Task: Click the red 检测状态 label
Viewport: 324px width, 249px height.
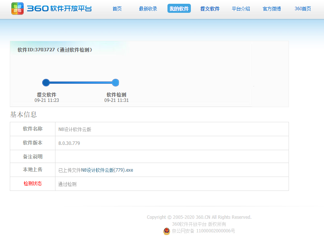Action: (x=33, y=183)
